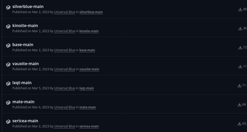Visit the kinoite-main repository link

89,31
